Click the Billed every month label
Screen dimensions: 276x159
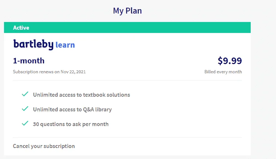(x=223, y=72)
